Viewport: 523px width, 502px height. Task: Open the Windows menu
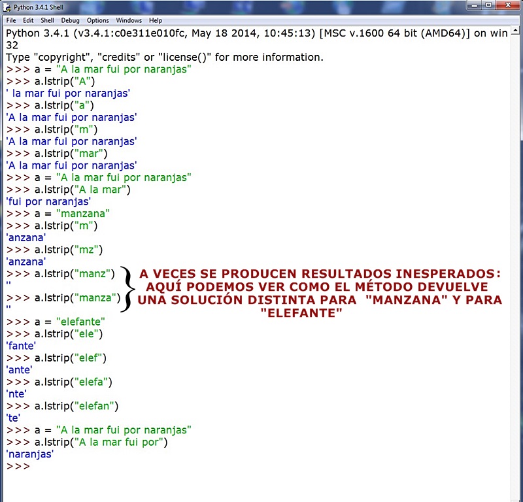click(x=128, y=20)
